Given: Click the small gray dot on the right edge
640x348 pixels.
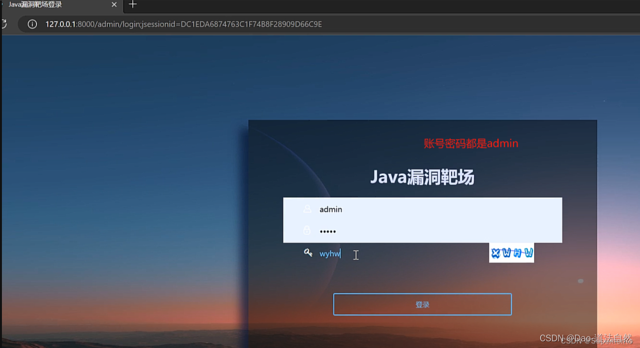Looking at the screenshot, I should tap(580, 281).
